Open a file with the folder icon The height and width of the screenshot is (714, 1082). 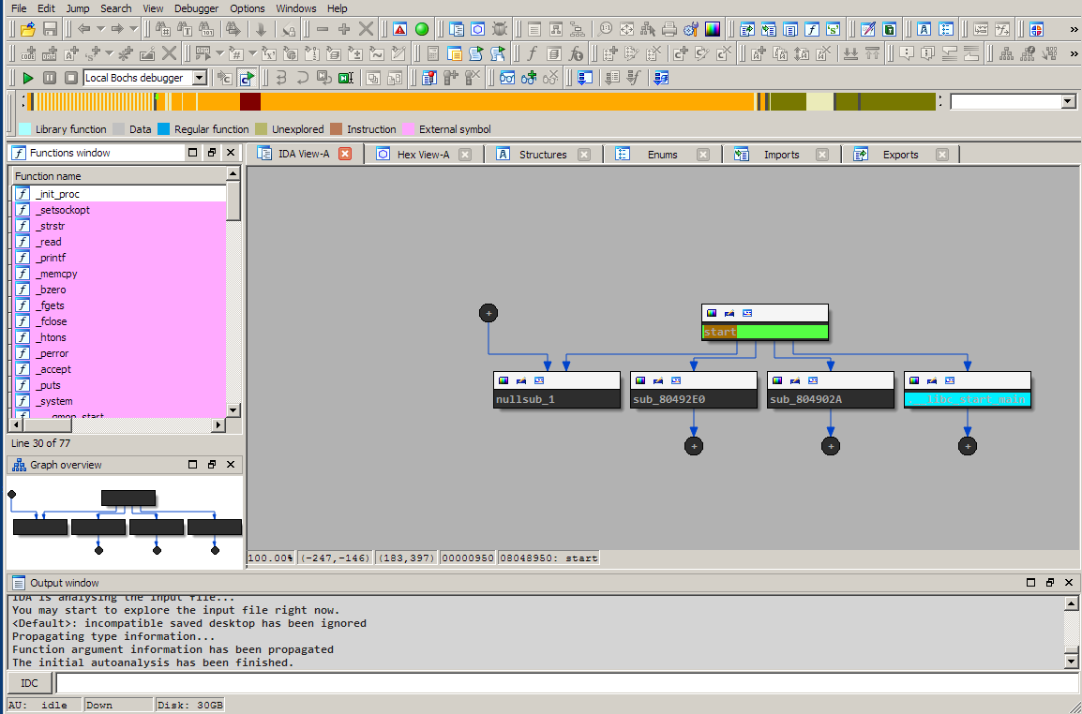click(27, 29)
